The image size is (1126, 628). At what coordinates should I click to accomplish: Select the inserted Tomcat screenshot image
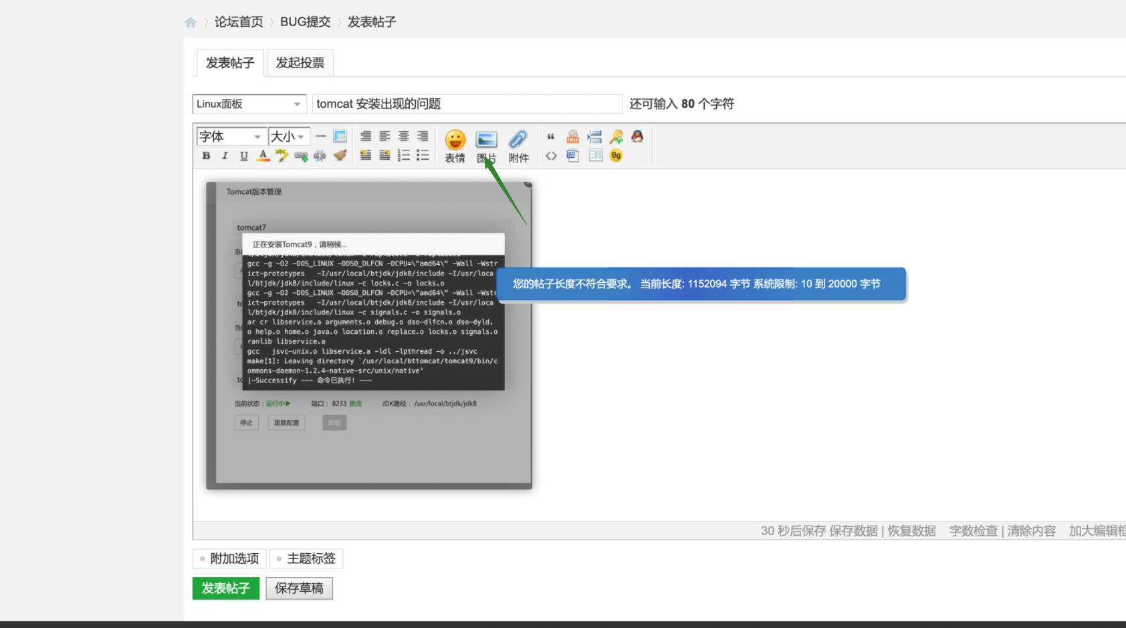click(x=369, y=335)
